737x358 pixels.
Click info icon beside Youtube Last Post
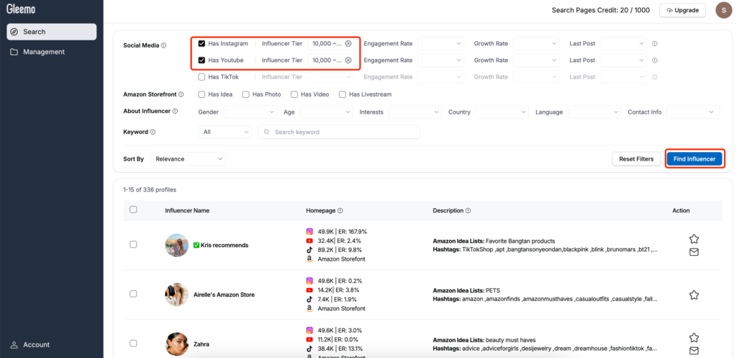click(x=655, y=61)
